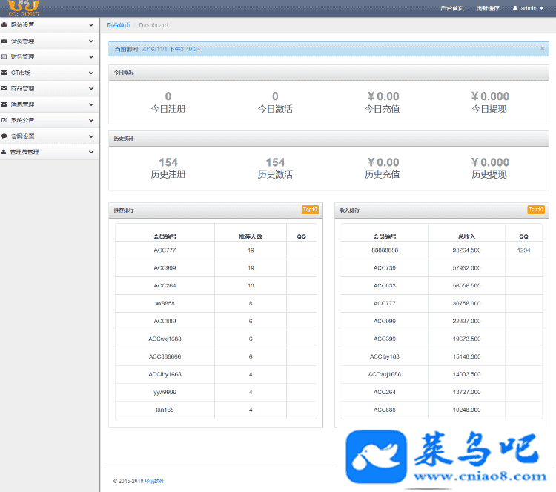This screenshot has width=556, height=492.
Task: Click Top10 badge in 收入排行 panel
Action: click(x=535, y=210)
